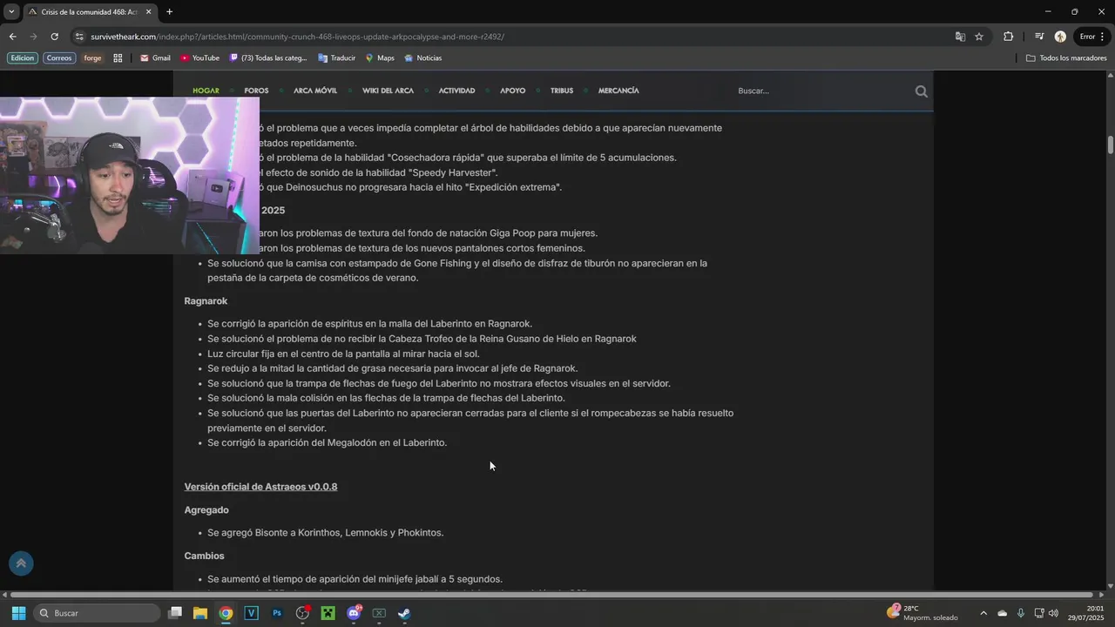This screenshot has height=627, width=1115.
Task: Click the vertical page scrollbar thumb
Action: [1110, 145]
